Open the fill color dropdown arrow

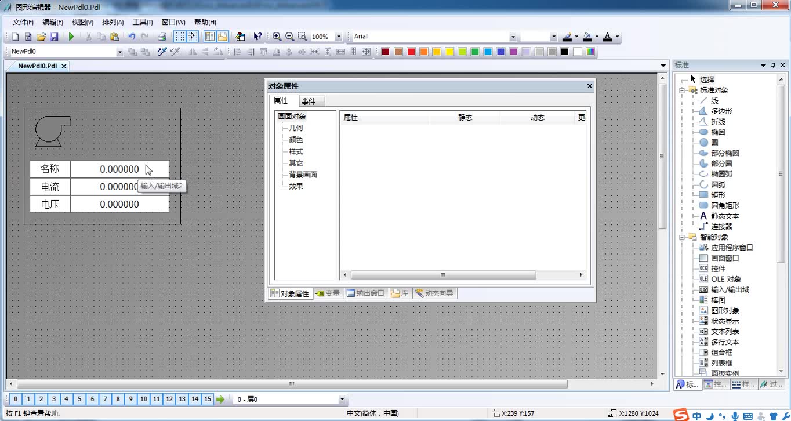(597, 37)
